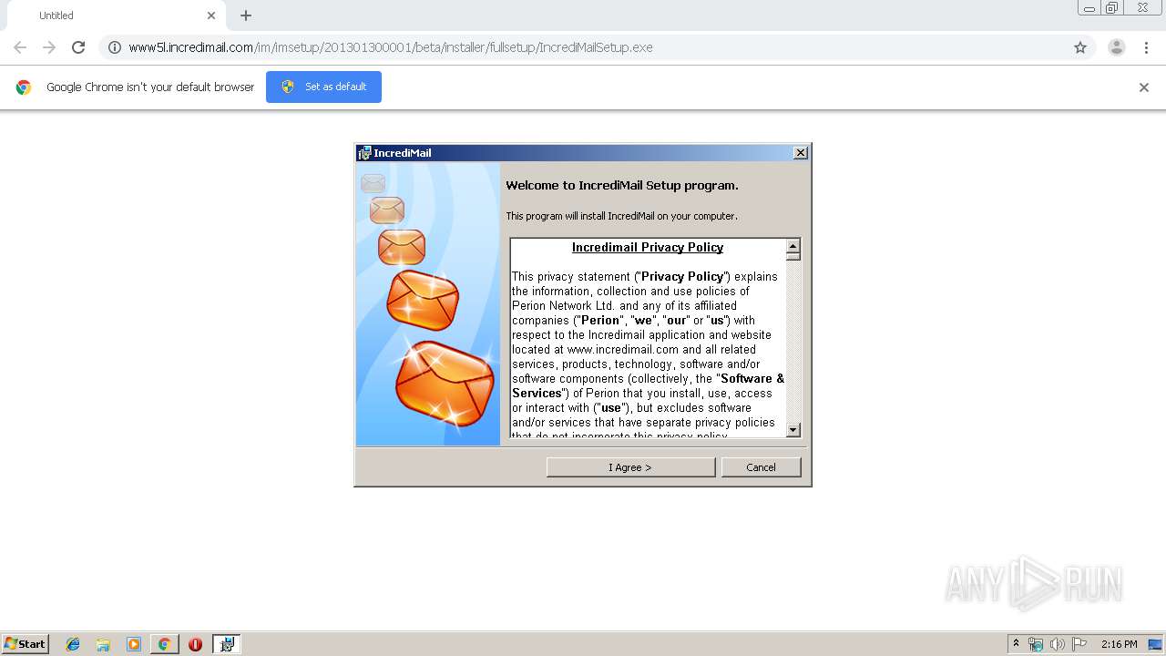View site information icon

(115, 47)
